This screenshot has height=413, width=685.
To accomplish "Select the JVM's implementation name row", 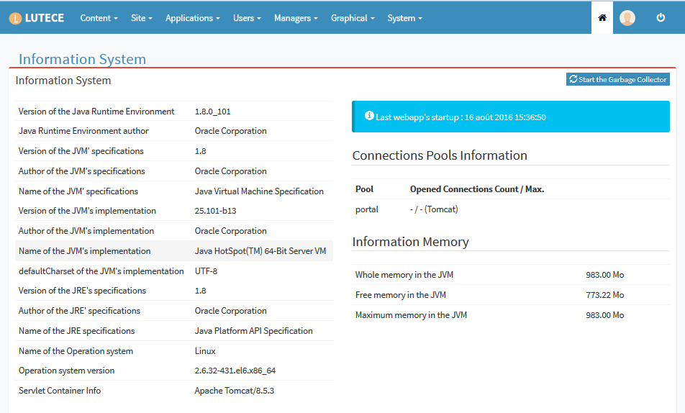I will (174, 251).
